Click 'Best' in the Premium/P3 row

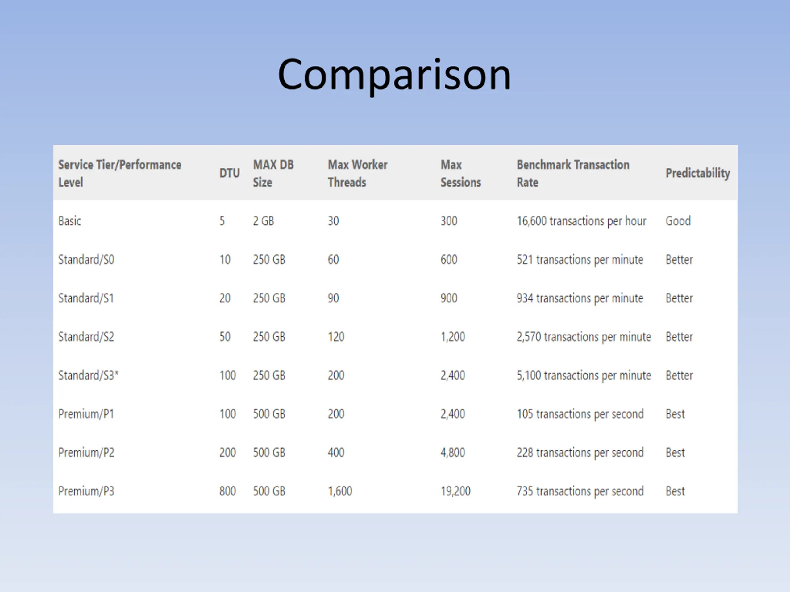675,491
